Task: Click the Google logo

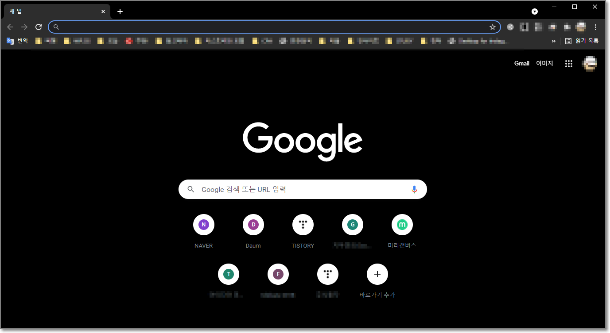Action: [303, 141]
